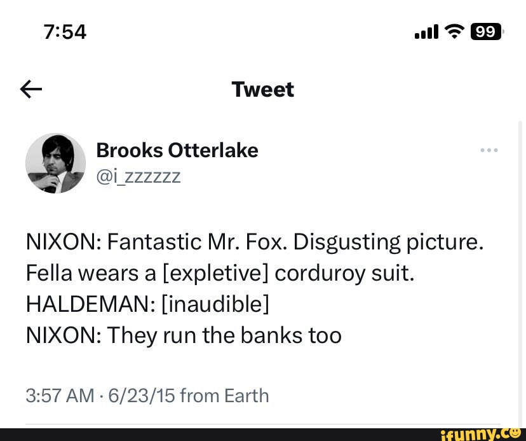
Task: Open the three-dot more options menu
Action: click(489, 150)
